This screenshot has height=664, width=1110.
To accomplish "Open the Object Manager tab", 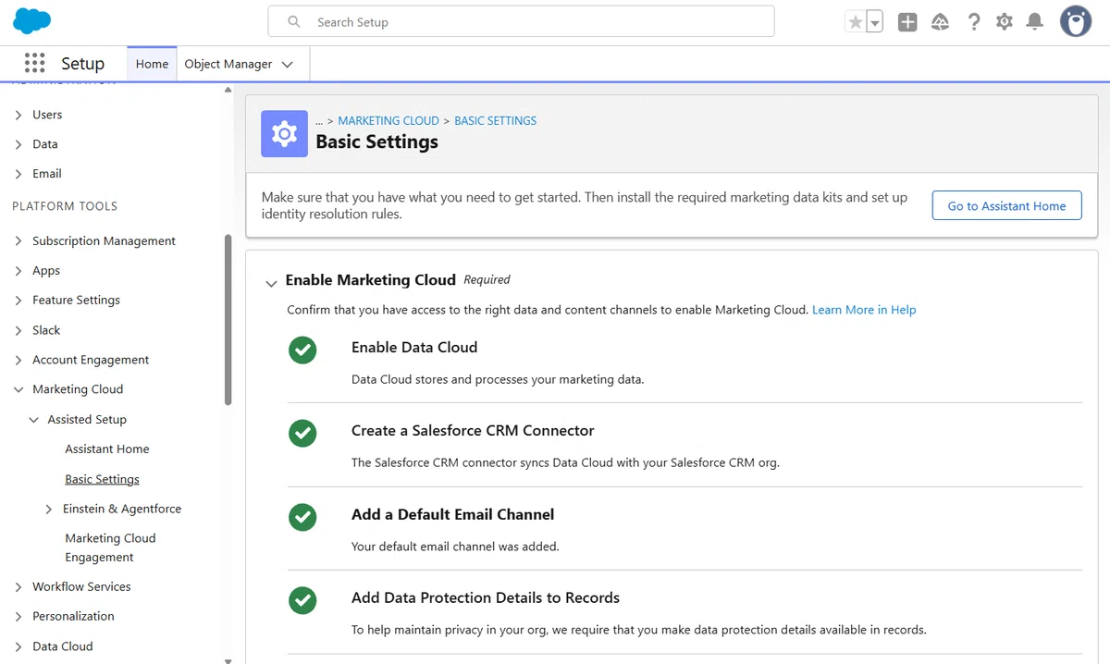I will click(x=228, y=64).
